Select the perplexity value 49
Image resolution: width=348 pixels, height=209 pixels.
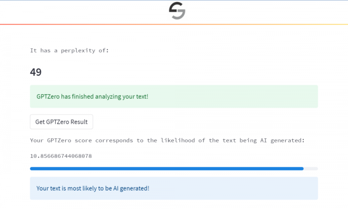click(36, 72)
